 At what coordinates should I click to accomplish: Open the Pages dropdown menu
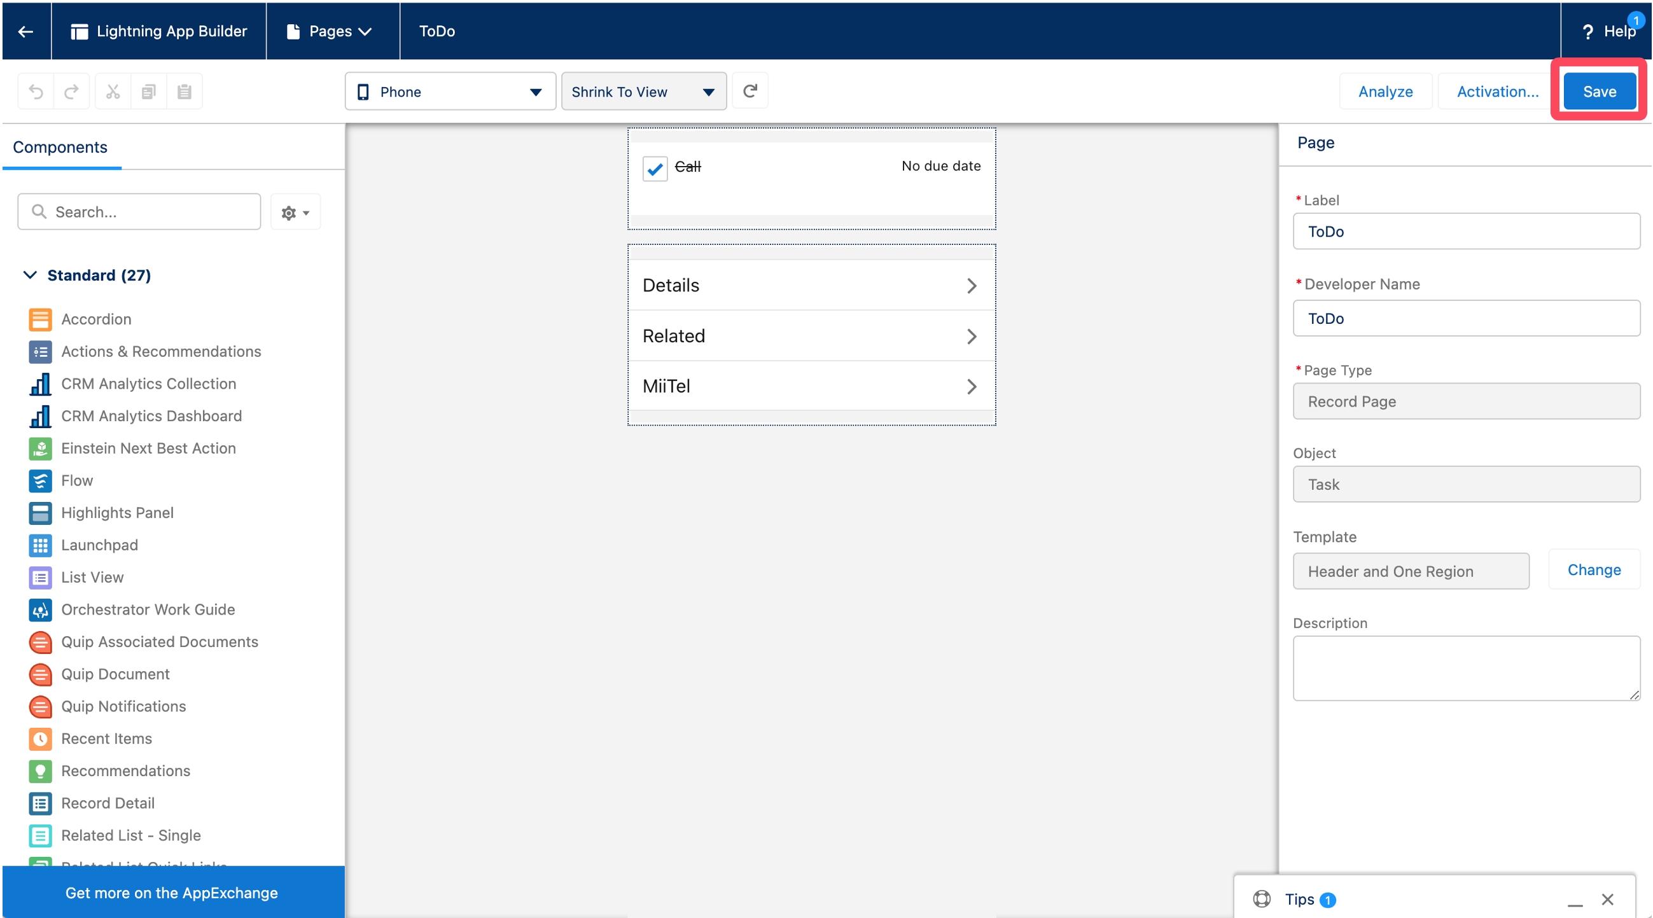[329, 31]
